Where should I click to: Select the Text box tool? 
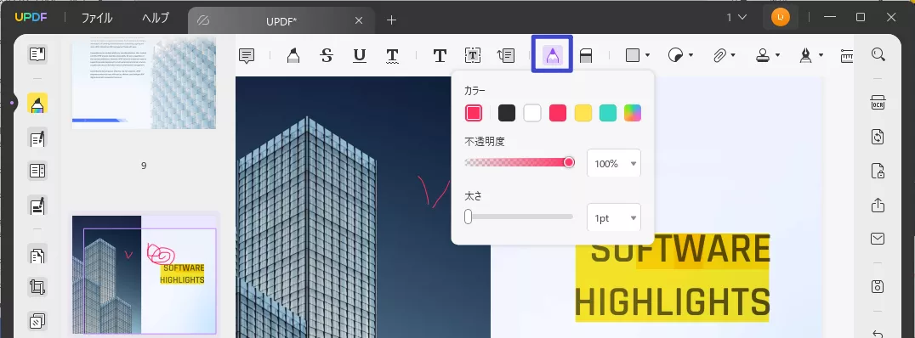click(473, 55)
